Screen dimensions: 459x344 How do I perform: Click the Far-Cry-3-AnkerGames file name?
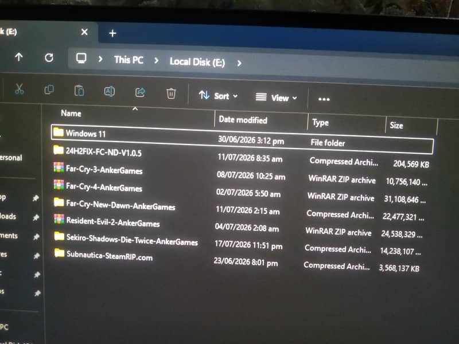point(104,170)
